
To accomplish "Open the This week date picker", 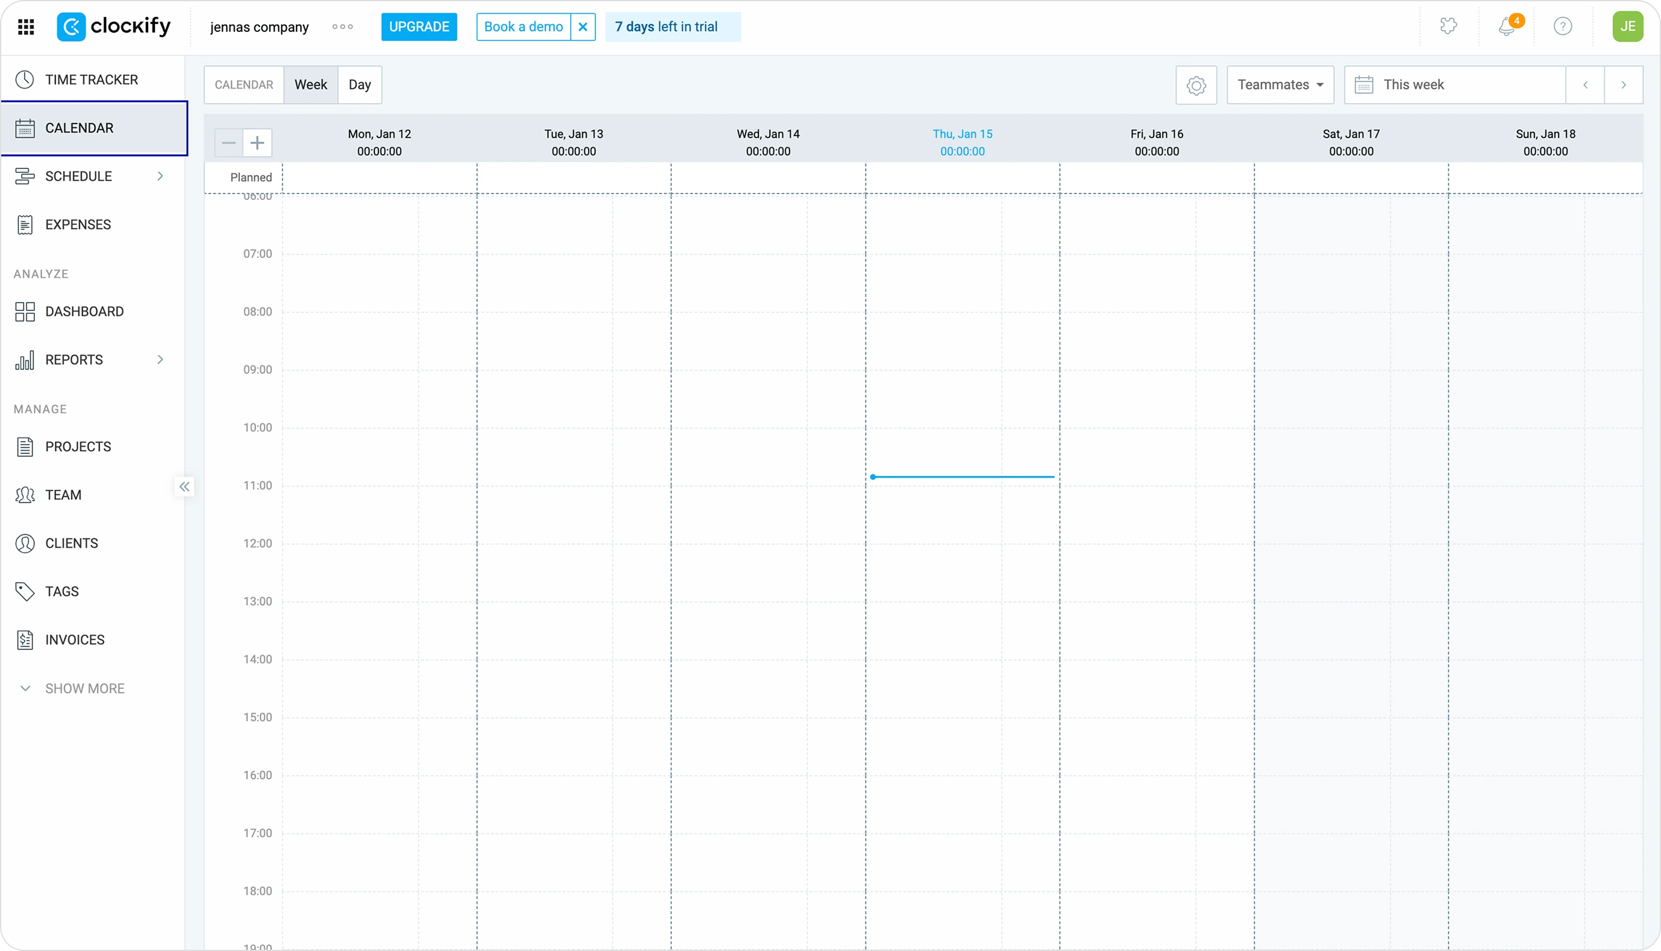I will (1454, 85).
